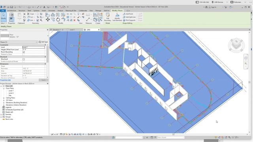Switch to the Manage ribbon tab

click(98, 11)
